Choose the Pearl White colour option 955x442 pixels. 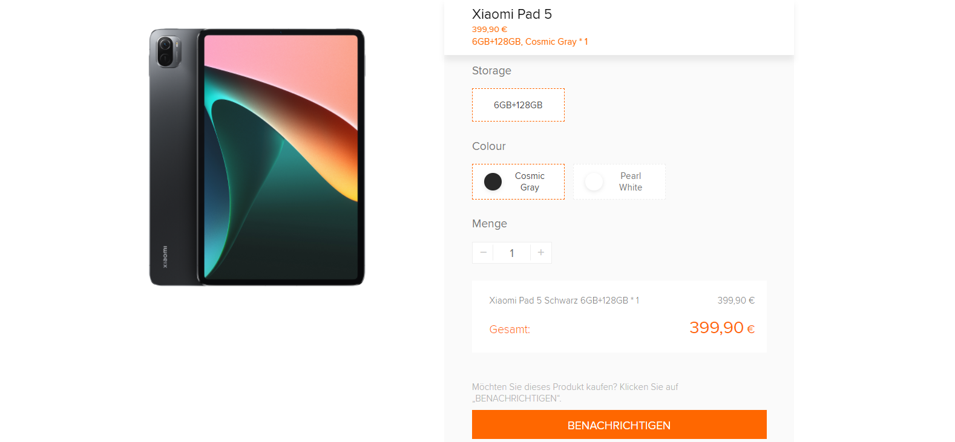(630, 181)
